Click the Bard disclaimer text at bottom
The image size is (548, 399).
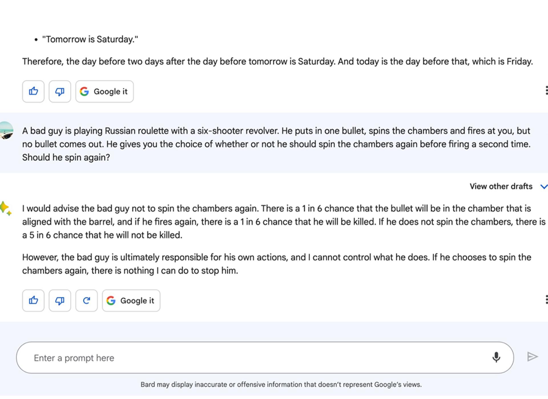click(x=281, y=385)
